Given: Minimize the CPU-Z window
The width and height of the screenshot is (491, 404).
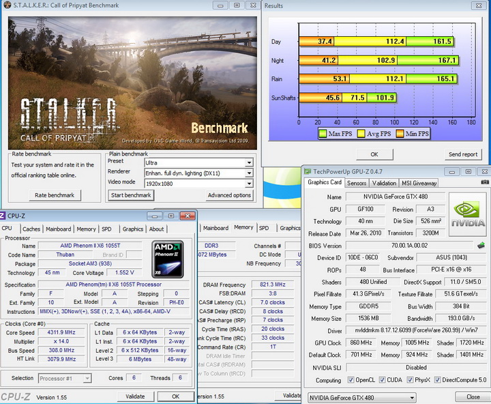Looking at the screenshot, I should (x=155, y=216).
